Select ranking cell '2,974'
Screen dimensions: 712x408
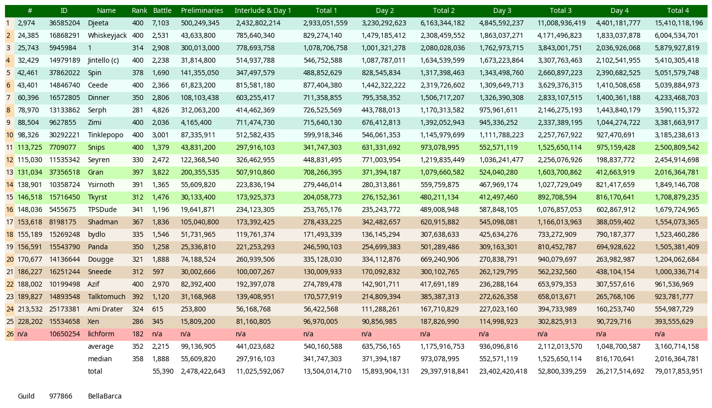[x=26, y=23]
